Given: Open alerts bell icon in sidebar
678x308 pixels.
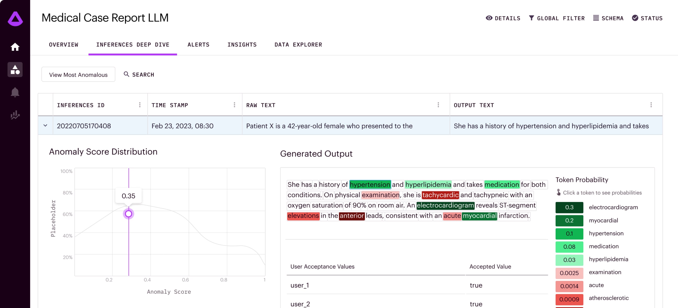Looking at the screenshot, I should (x=15, y=92).
